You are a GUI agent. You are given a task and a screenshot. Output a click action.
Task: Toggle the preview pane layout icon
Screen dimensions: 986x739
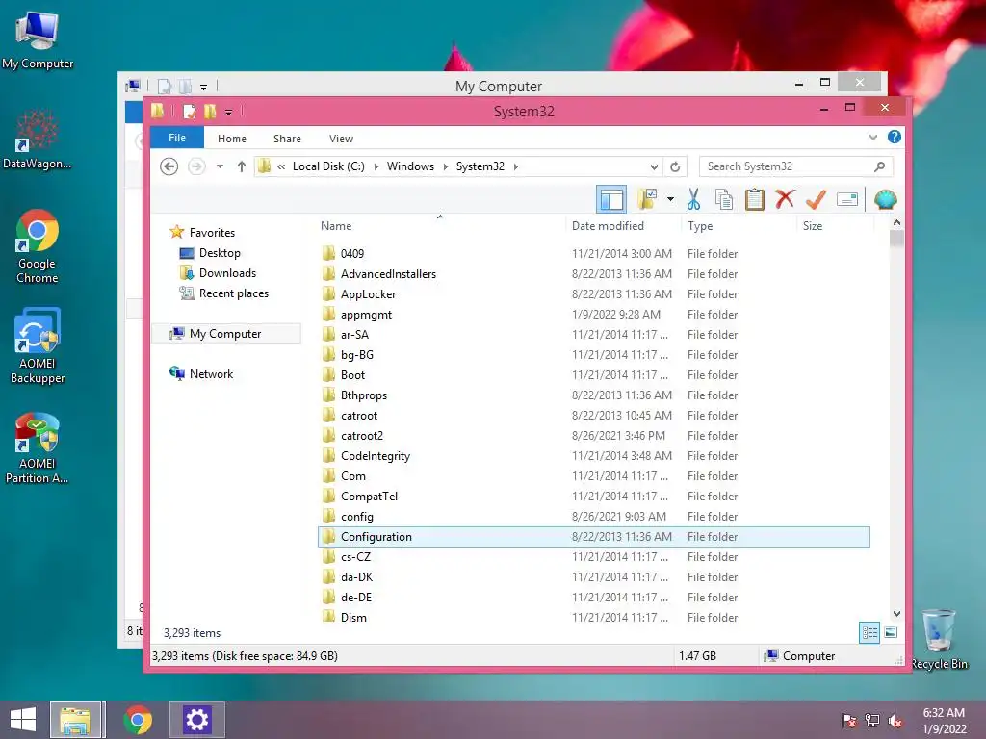click(611, 200)
